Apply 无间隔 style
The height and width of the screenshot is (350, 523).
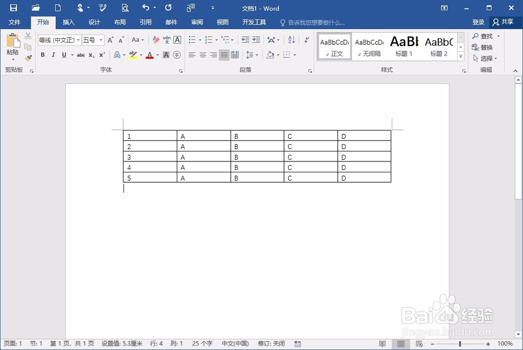pos(369,47)
